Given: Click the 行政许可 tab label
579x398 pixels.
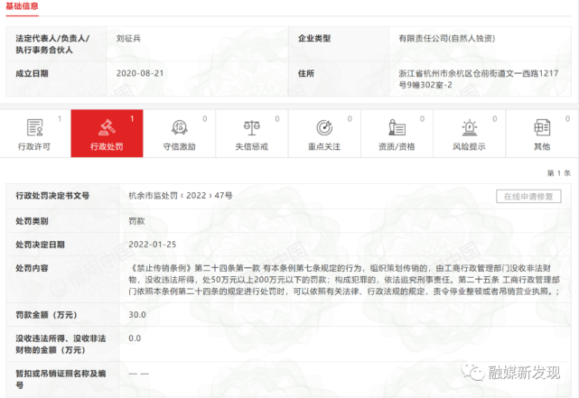Looking at the screenshot, I should pos(34,146).
